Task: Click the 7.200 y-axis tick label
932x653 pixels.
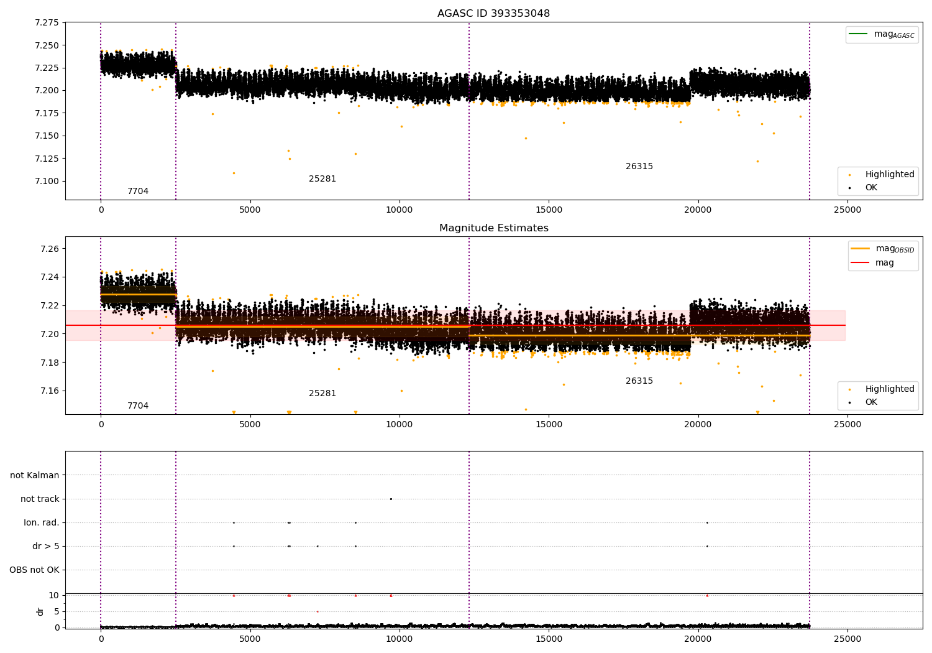Action: (47, 91)
